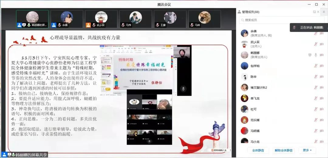Click 韩丽娜's microphone icon in member list

point(316,55)
